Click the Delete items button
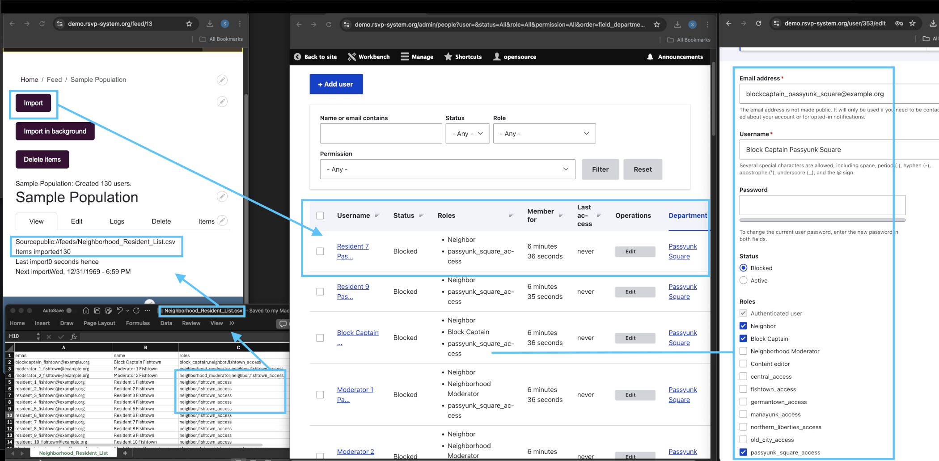Viewport: 939px width, 461px height. point(42,159)
